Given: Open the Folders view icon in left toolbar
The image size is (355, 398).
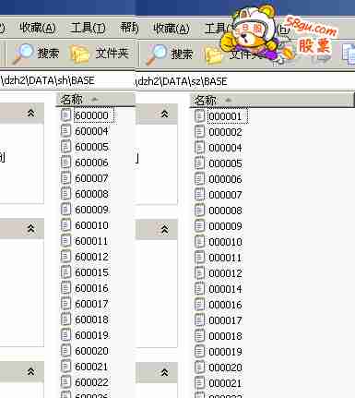Looking at the screenshot, I should tap(79, 54).
